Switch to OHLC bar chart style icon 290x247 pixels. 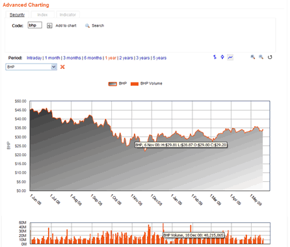click(215, 57)
